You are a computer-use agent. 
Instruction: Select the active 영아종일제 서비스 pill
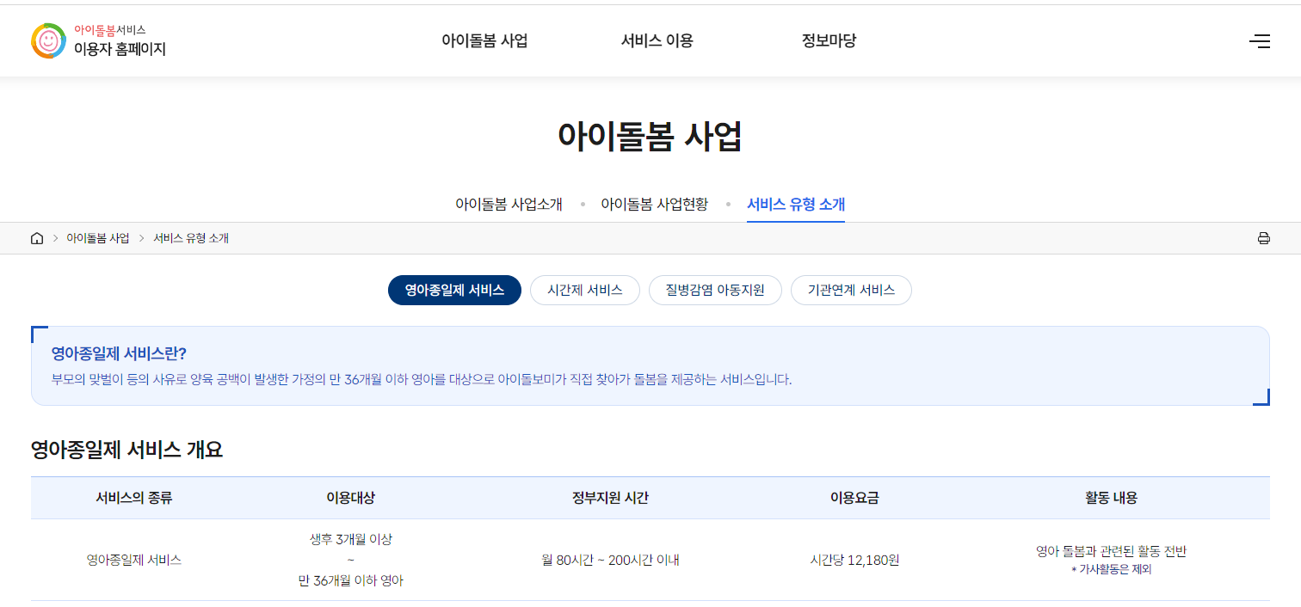[x=454, y=290]
